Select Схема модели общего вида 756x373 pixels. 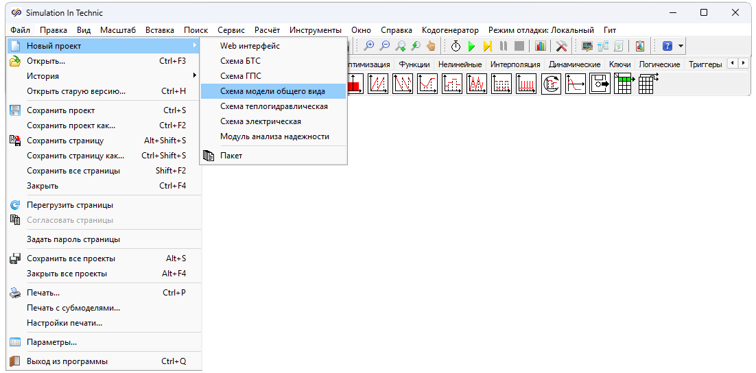click(272, 91)
